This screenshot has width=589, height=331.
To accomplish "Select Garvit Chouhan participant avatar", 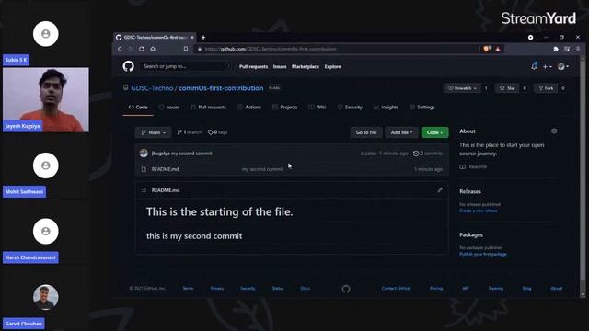I will (45, 297).
